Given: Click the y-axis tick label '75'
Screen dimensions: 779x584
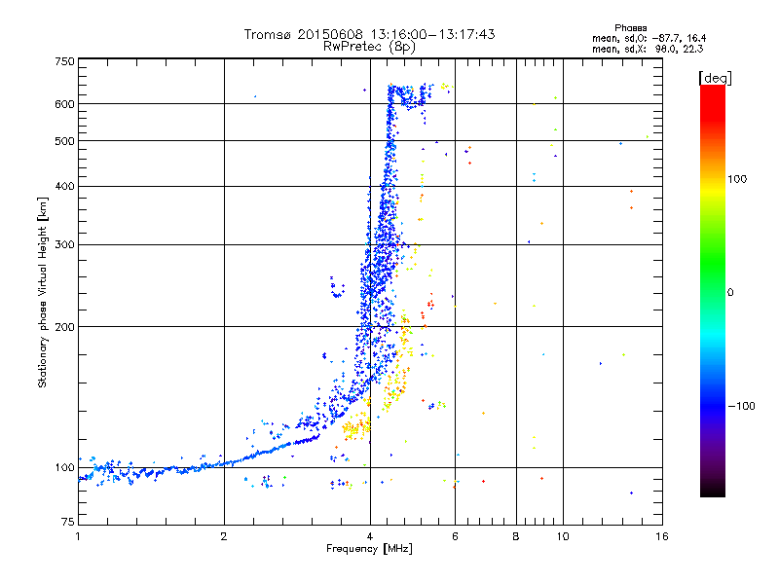Looking at the screenshot, I should point(68,522).
